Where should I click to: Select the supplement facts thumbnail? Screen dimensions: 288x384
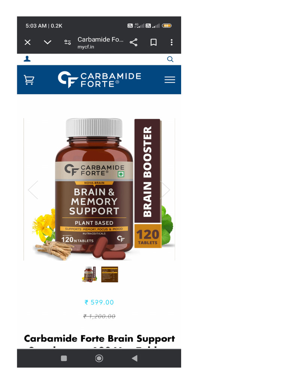pyautogui.click(x=109, y=274)
